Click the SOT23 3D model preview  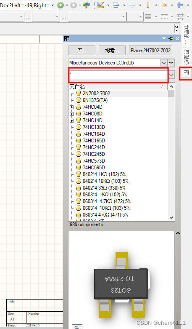point(121,285)
